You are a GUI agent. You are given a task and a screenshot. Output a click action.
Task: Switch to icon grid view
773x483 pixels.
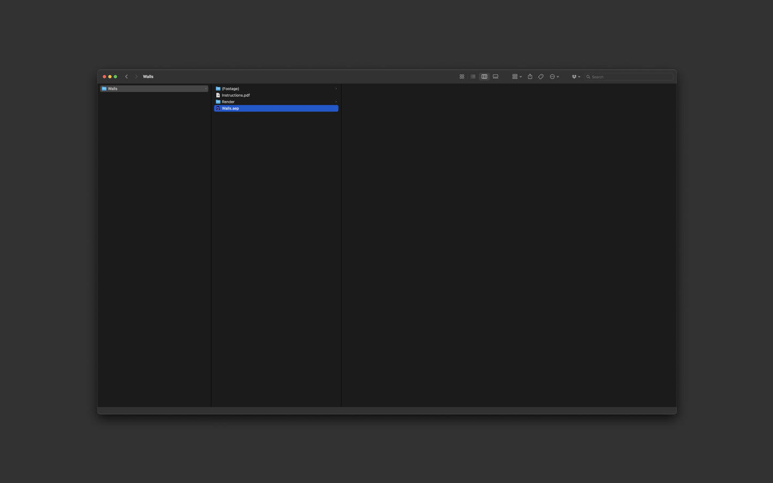coord(462,76)
